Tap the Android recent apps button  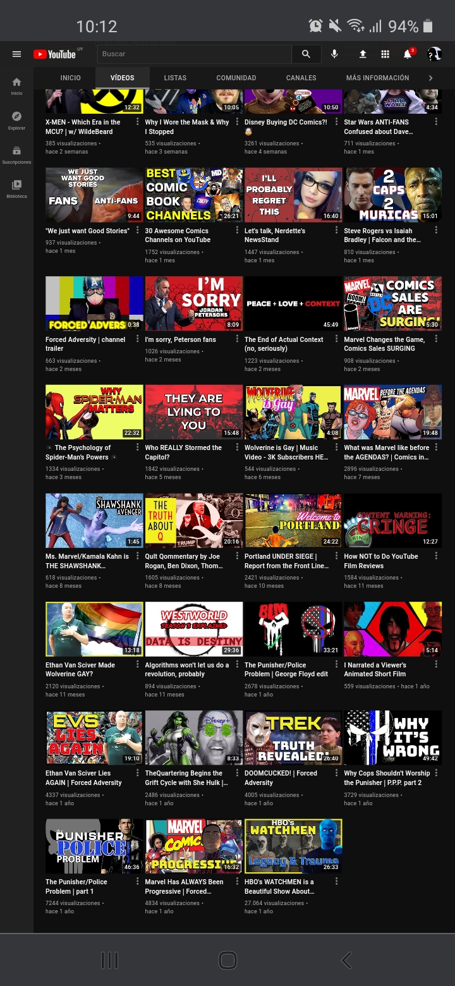(109, 961)
